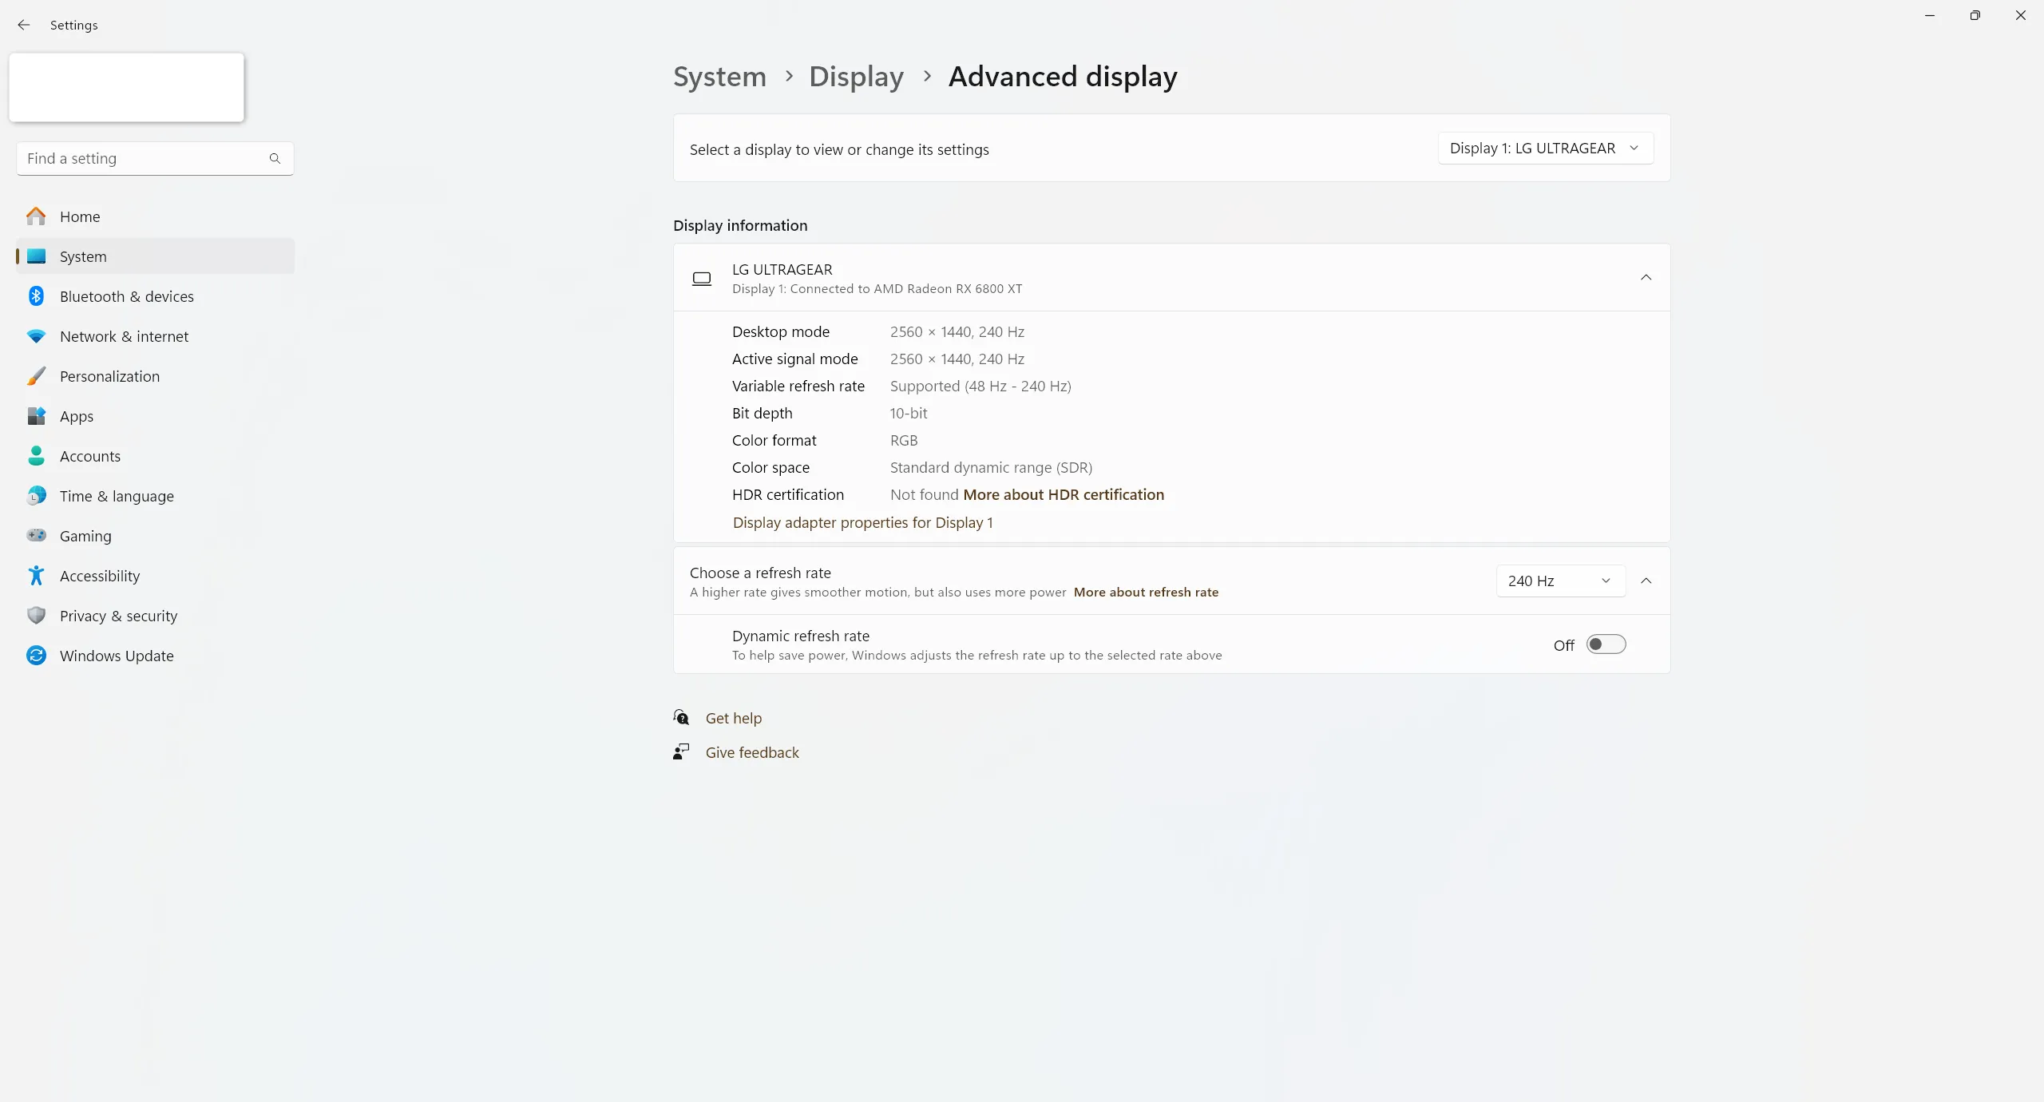Collapse the LG ULTRAGEAR display information section
This screenshot has width=2044, height=1102.
pos(1646,277)
